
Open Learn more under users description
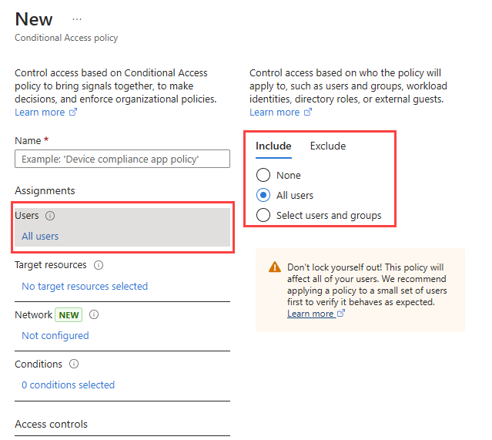click(x=275, y=113)
